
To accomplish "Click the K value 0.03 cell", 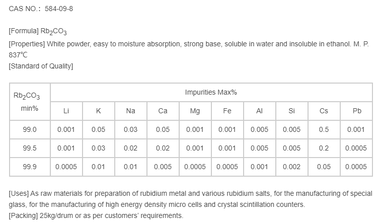I will [x=98, y=148].
